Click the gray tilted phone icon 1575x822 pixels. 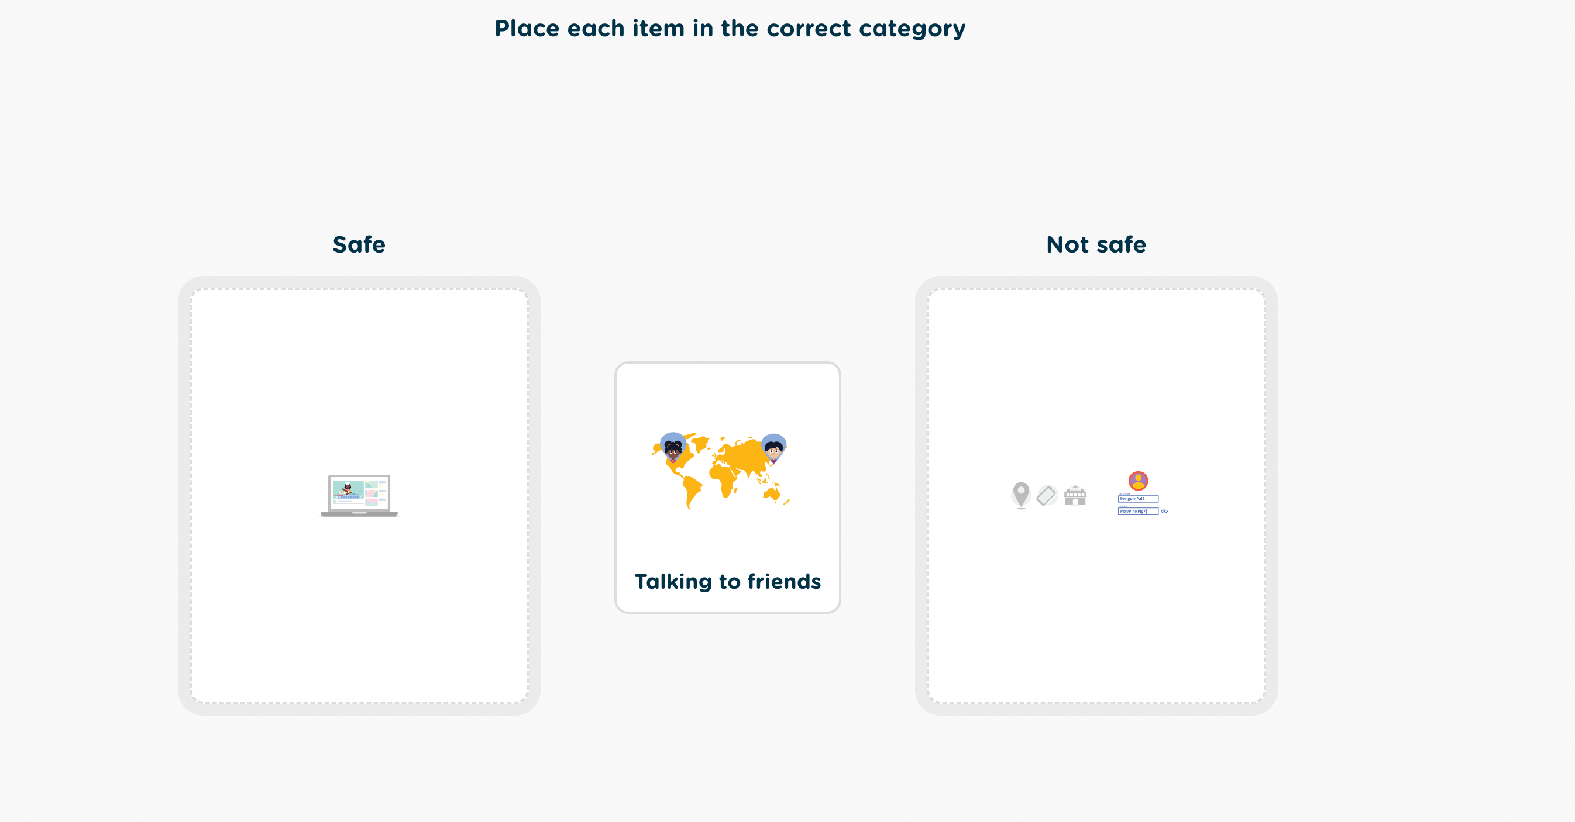(x=1047, y=496)
